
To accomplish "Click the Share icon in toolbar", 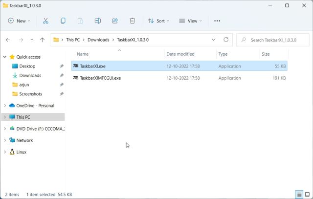I will click(x=115, y=21).
